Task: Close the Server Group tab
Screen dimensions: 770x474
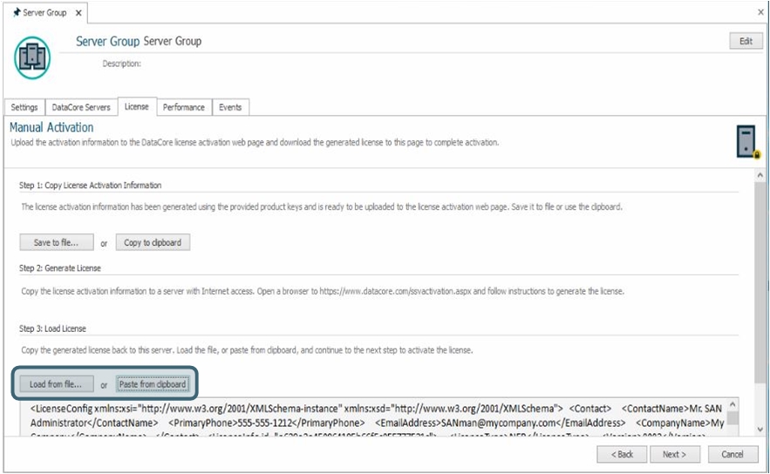Action: pyautogui.click(x=78, y=13)
